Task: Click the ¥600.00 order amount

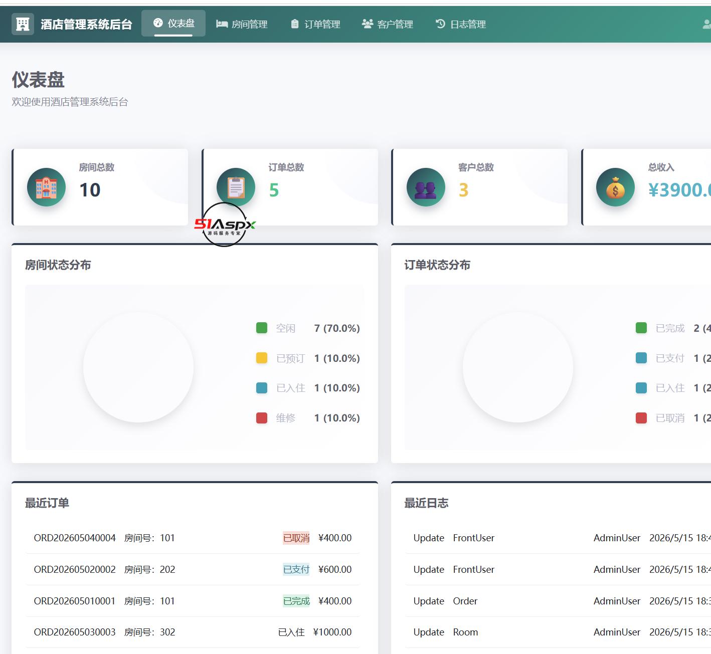Action: point(335,569)
